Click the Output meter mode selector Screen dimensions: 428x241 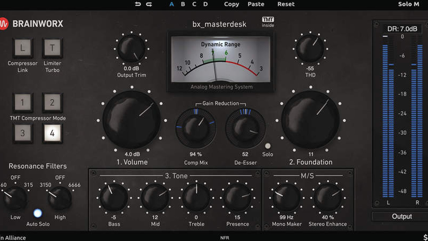402,216
